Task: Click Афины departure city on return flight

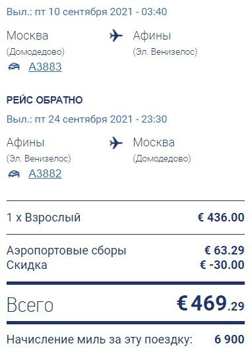Action: (x=25, y=142)
